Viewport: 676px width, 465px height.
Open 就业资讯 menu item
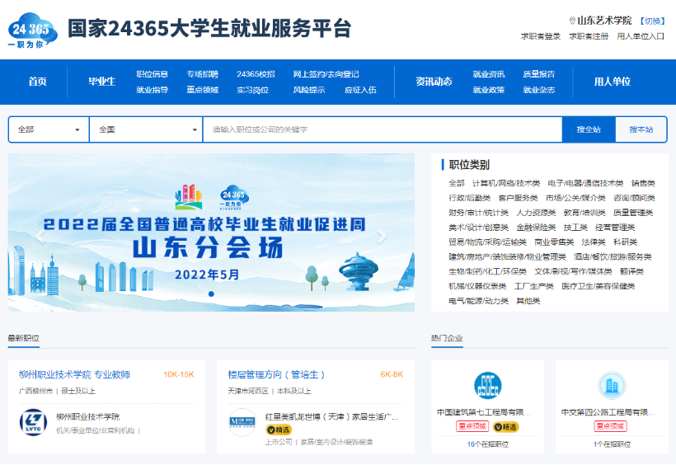(489, 74)
